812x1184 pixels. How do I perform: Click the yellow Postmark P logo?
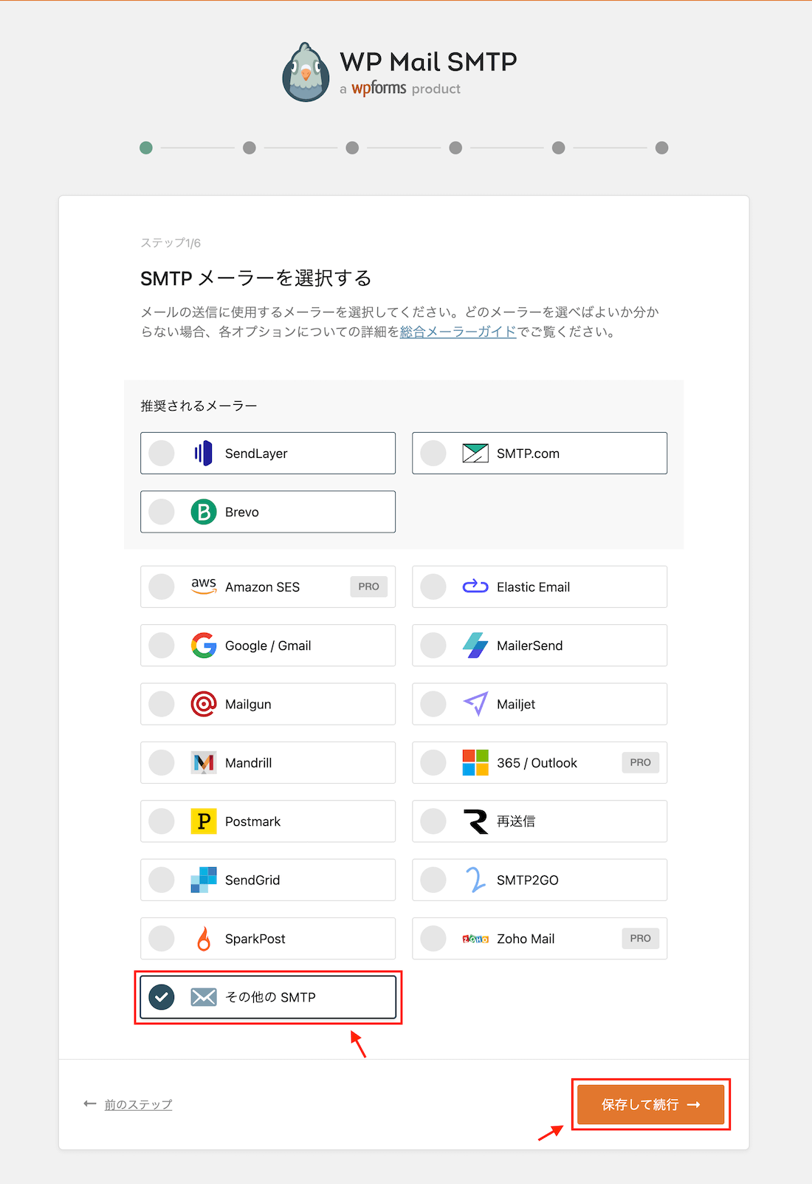(x=204, y=821)
